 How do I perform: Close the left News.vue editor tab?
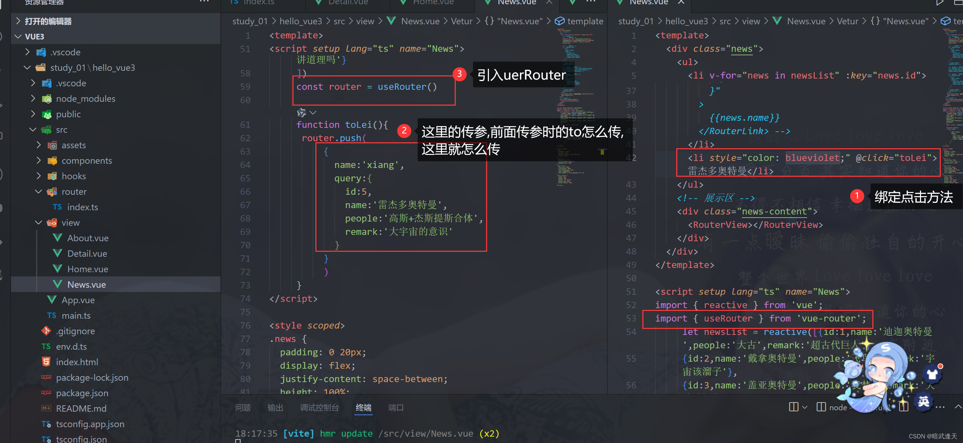549,2
